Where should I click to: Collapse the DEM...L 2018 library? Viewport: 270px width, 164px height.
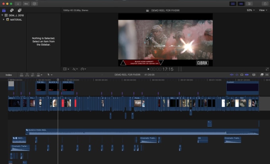[2, 15]
